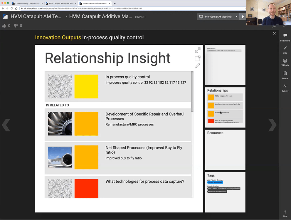Open the Widgets panel

pos(285,62)
